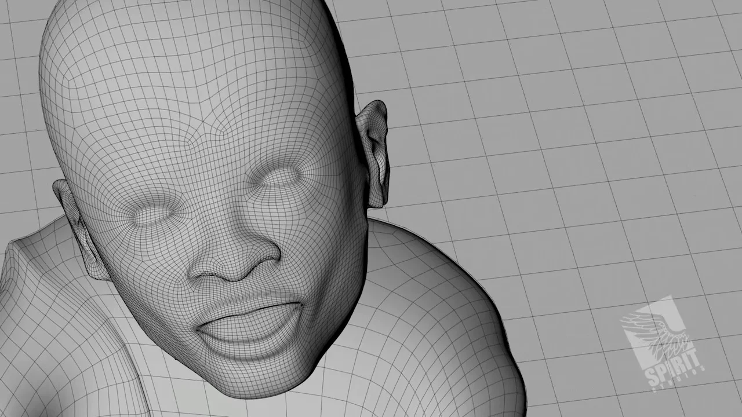The height and width of the screenshot is (417, 742).
Task: Select the fully visible ear against the grid
Action: point(373,154)
